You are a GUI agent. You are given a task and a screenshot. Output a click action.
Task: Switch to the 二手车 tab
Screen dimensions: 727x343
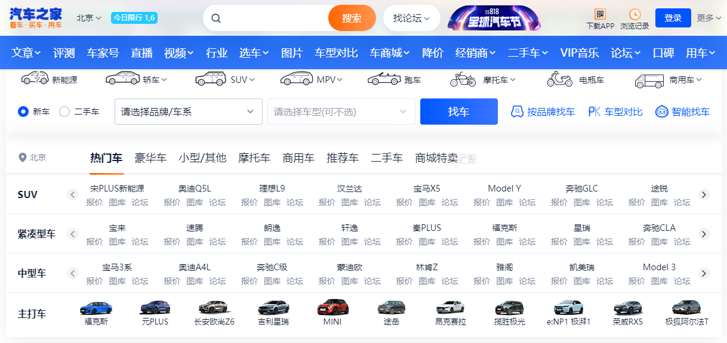387,158
